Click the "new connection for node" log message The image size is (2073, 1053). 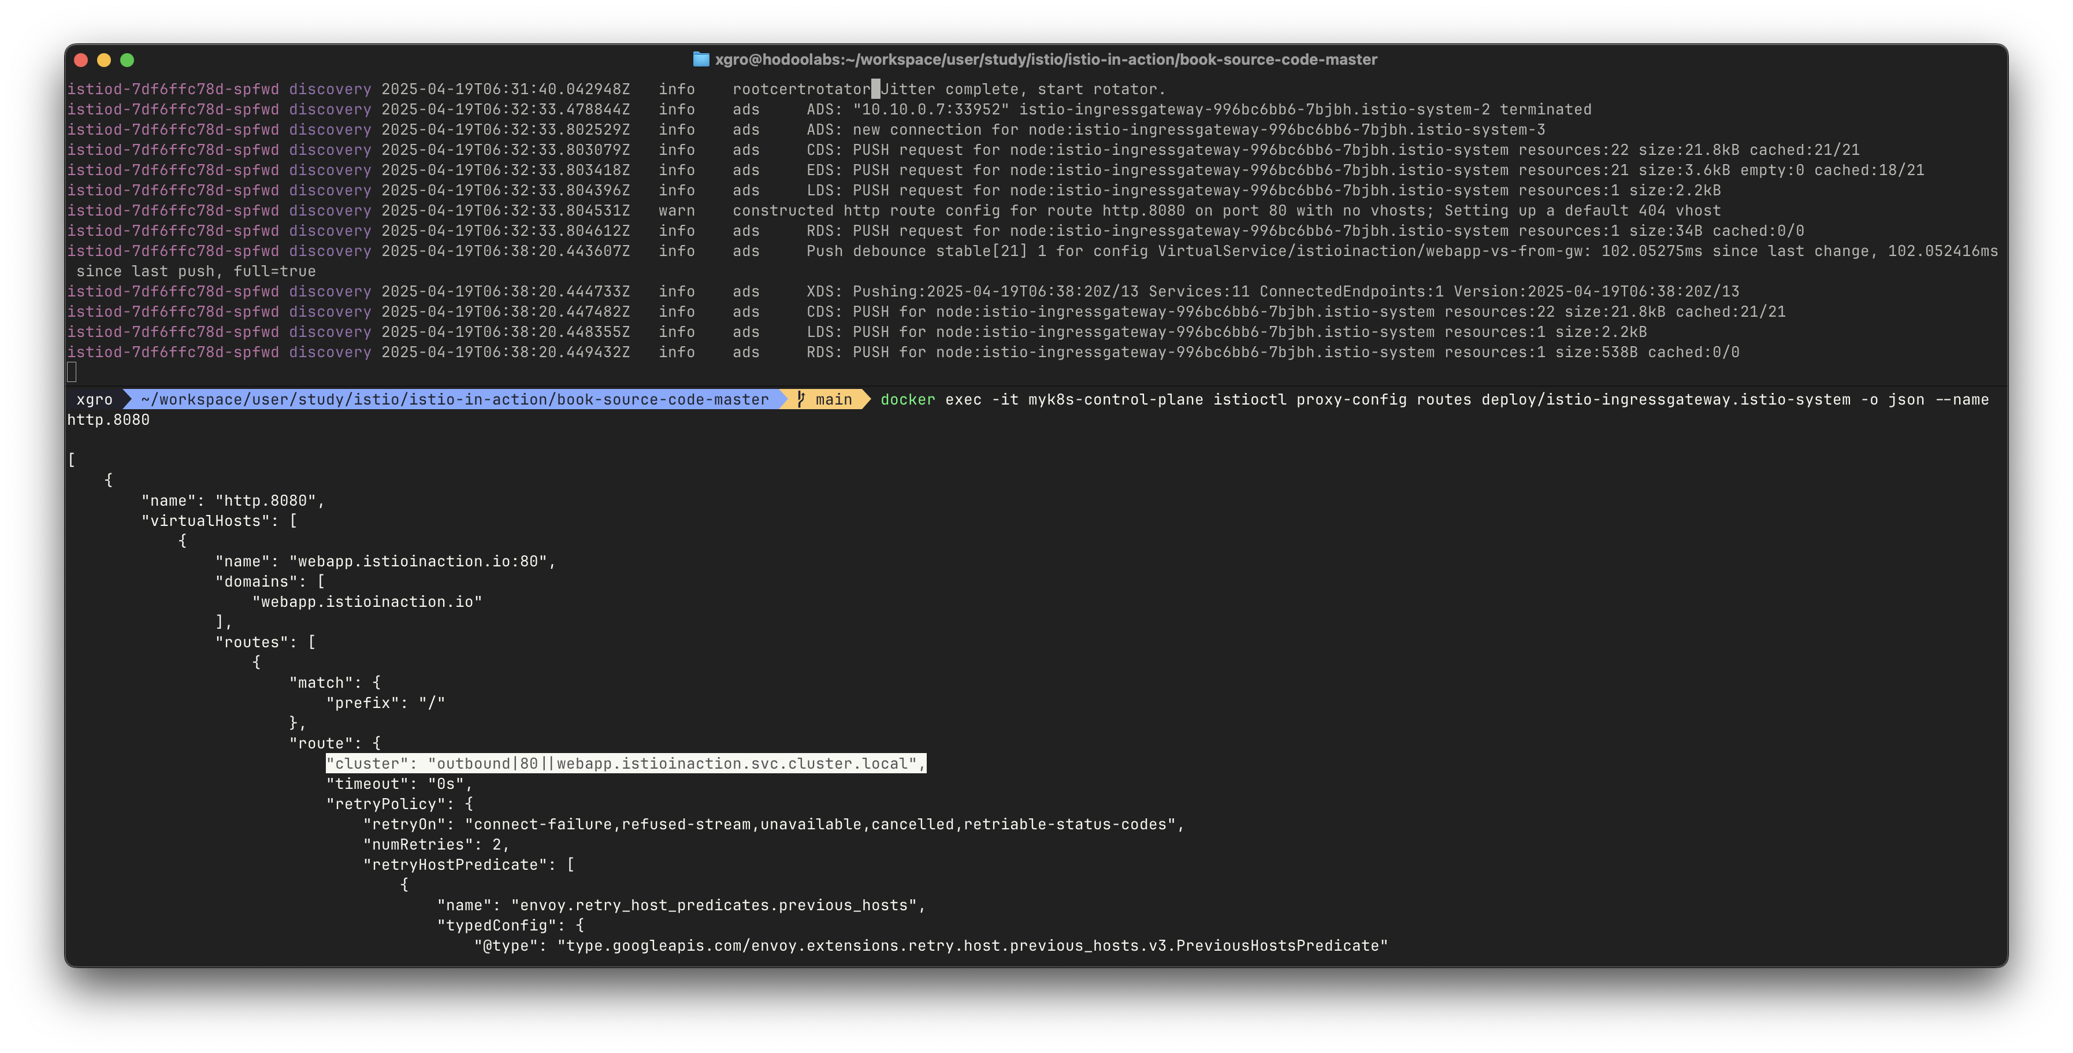coord(1176,129)
